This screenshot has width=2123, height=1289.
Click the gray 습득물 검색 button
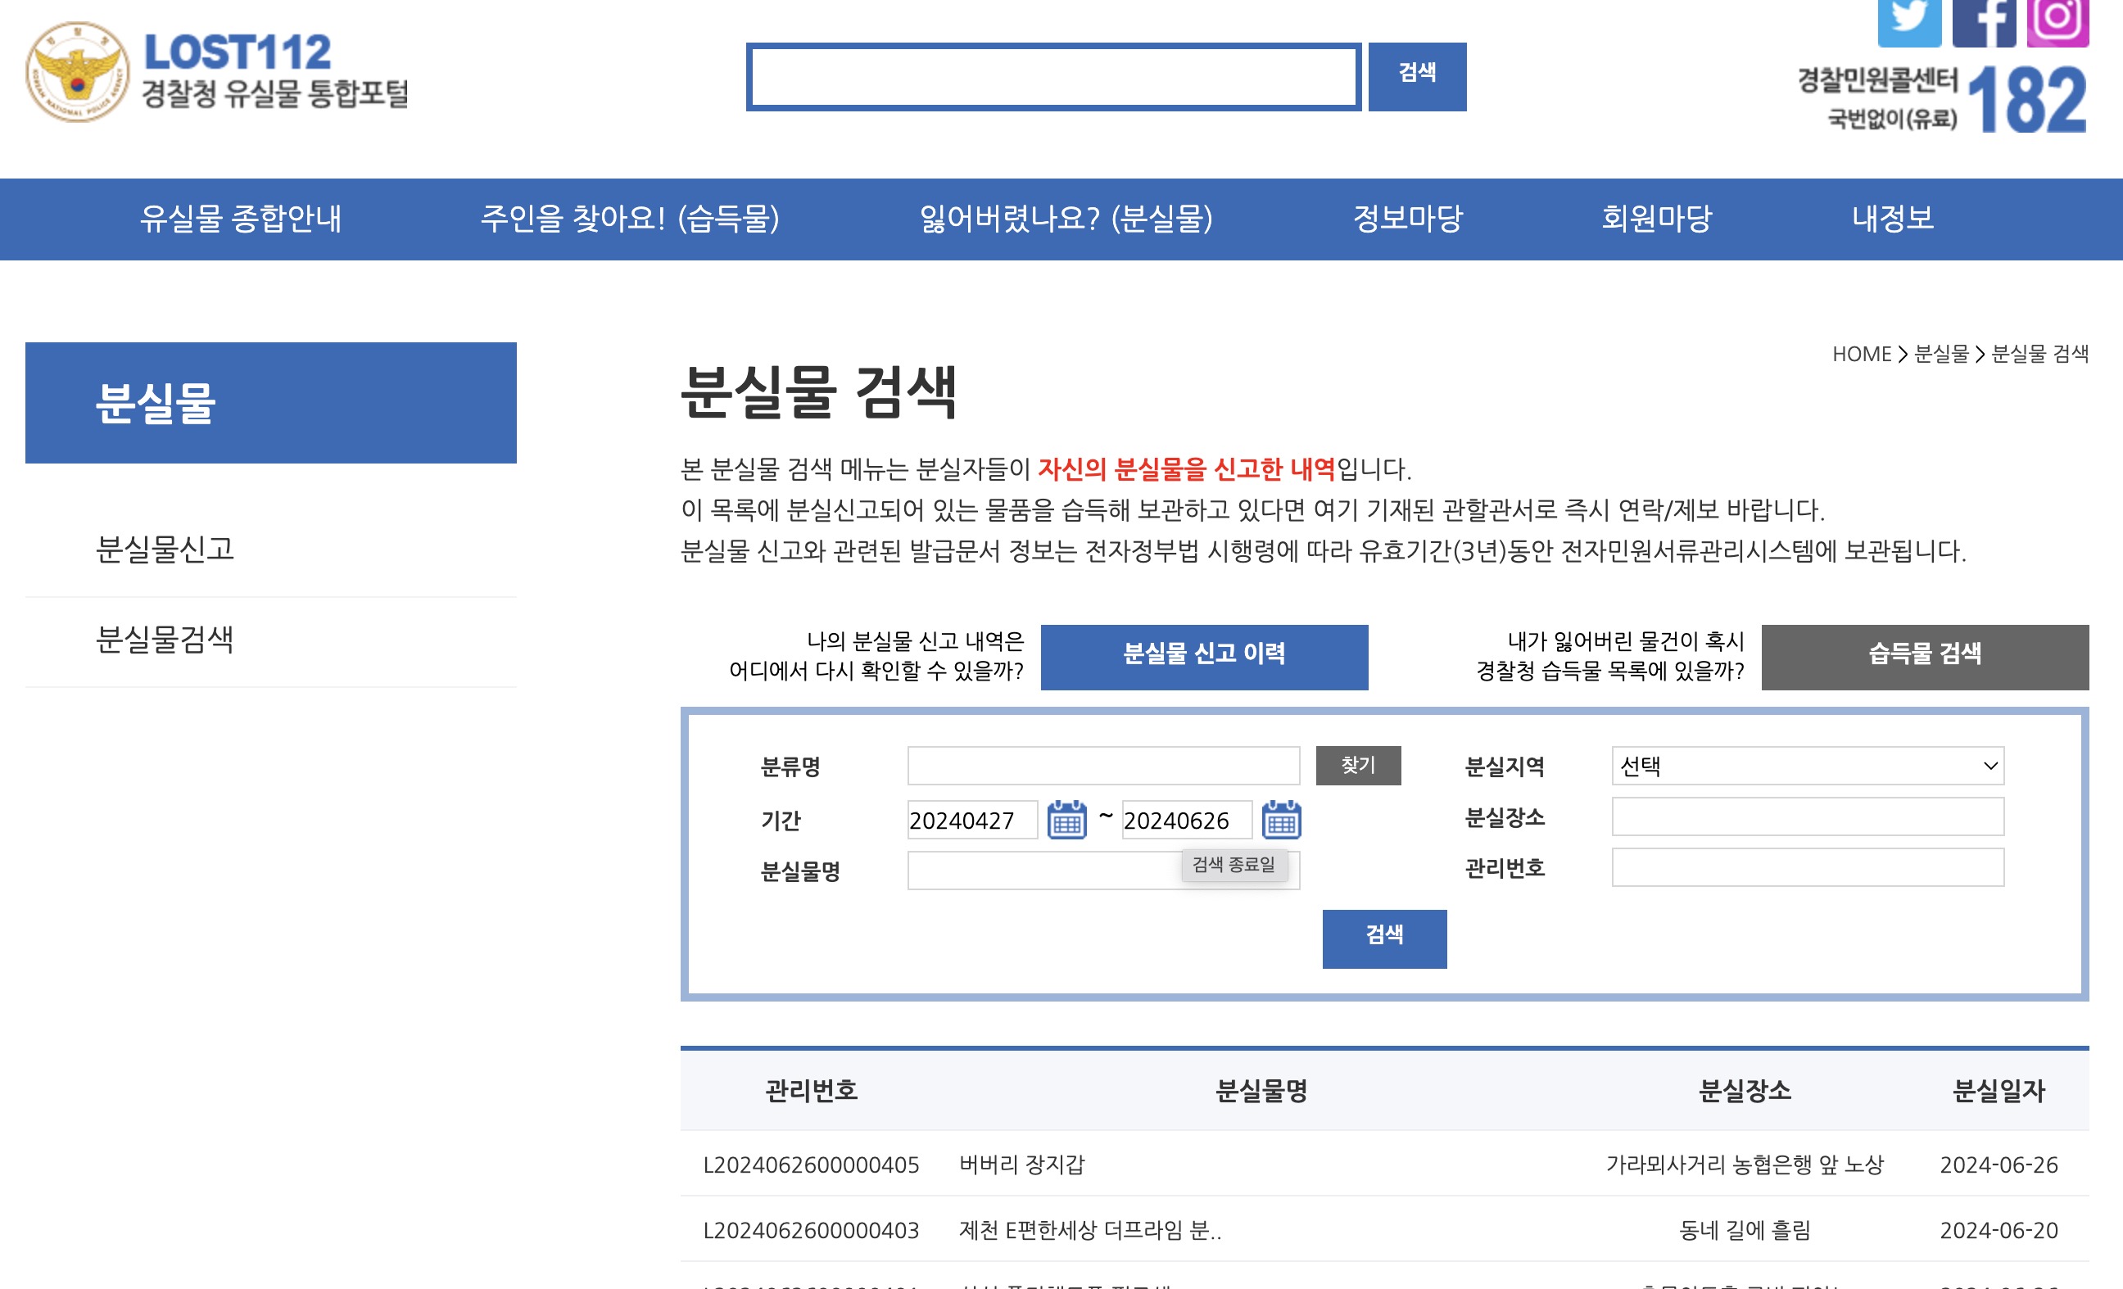1924,657
